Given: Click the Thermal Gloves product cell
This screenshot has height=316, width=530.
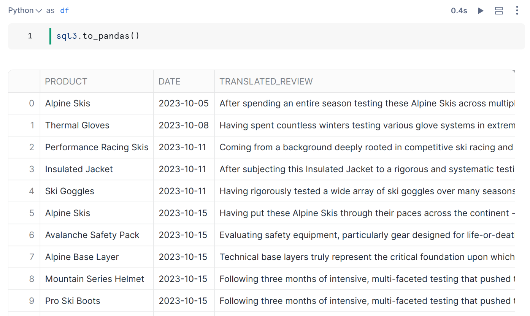Looking at the screenshot, I should tap(77, 125).
